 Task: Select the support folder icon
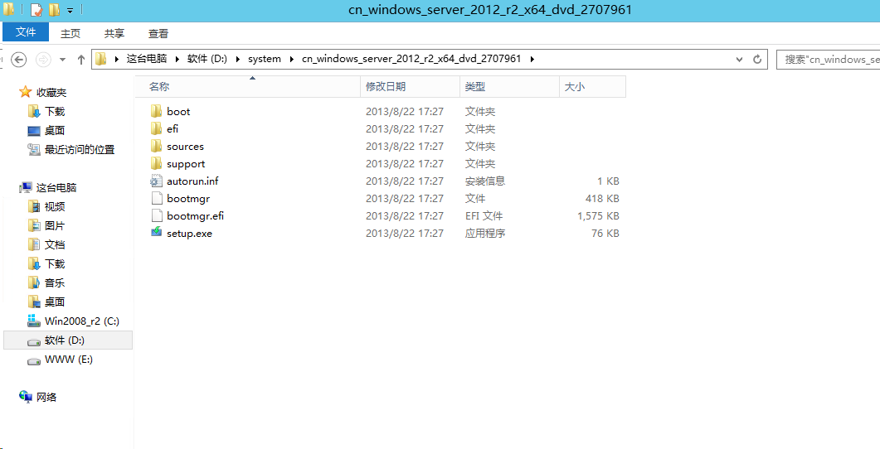click(x=156, y=163)
